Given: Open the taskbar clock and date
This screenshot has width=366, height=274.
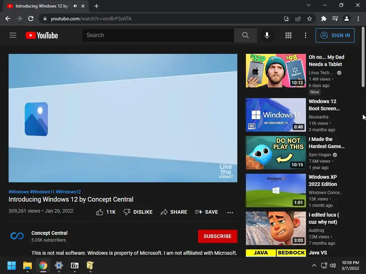Looking at the screenshot, I should click(350, 265).
